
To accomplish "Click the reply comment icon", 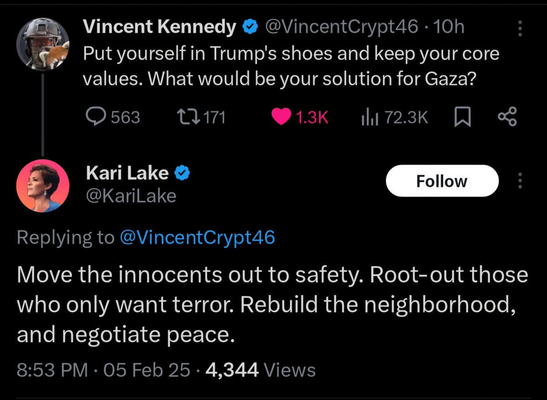I will [95, 117].
